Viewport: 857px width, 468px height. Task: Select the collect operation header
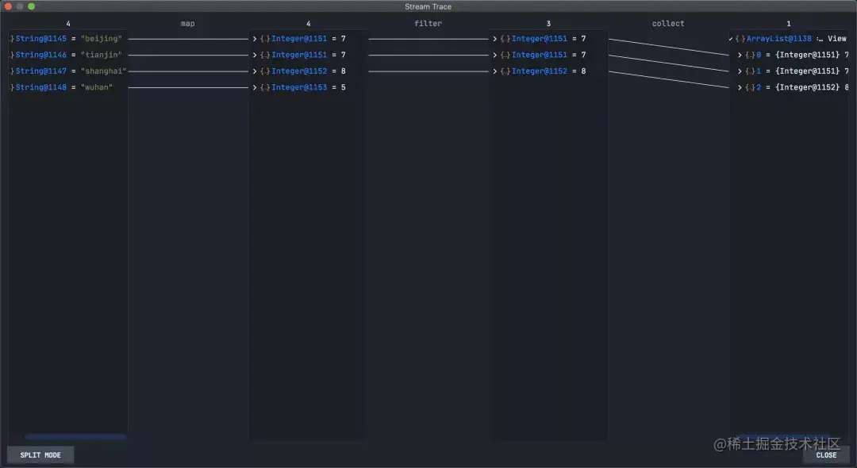click(x=668, y=24)
